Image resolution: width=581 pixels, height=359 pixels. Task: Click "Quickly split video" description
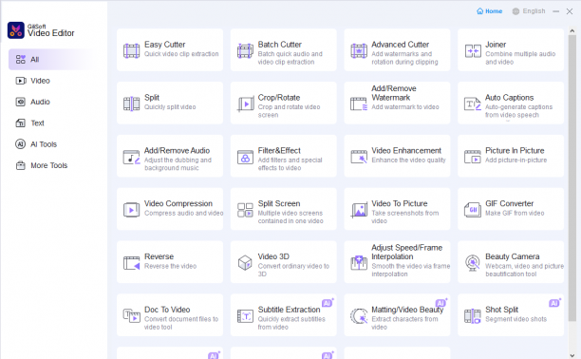[170, 107]
